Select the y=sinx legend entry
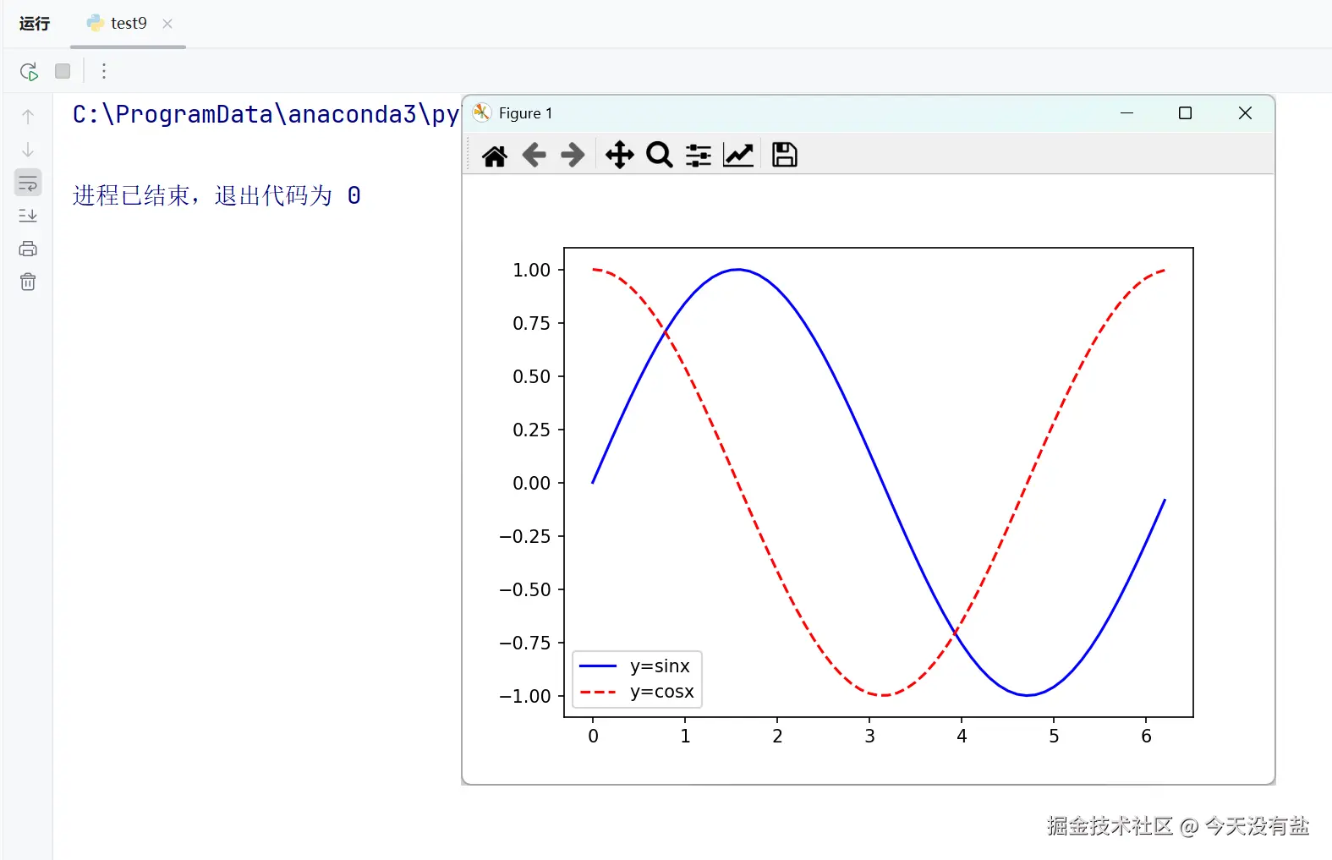 tap(635, 666)
